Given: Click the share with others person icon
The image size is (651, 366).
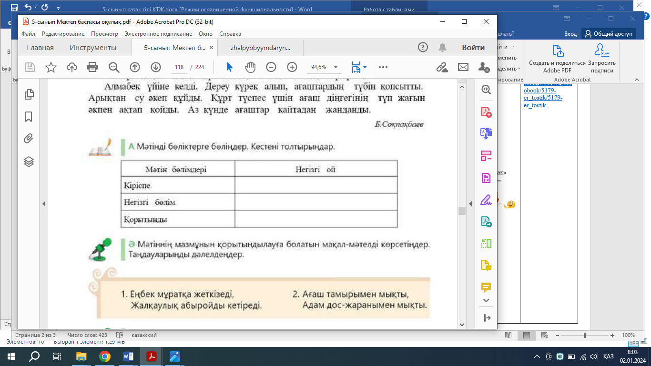Looking at the screenshot, I should click(x=484, y=67).
